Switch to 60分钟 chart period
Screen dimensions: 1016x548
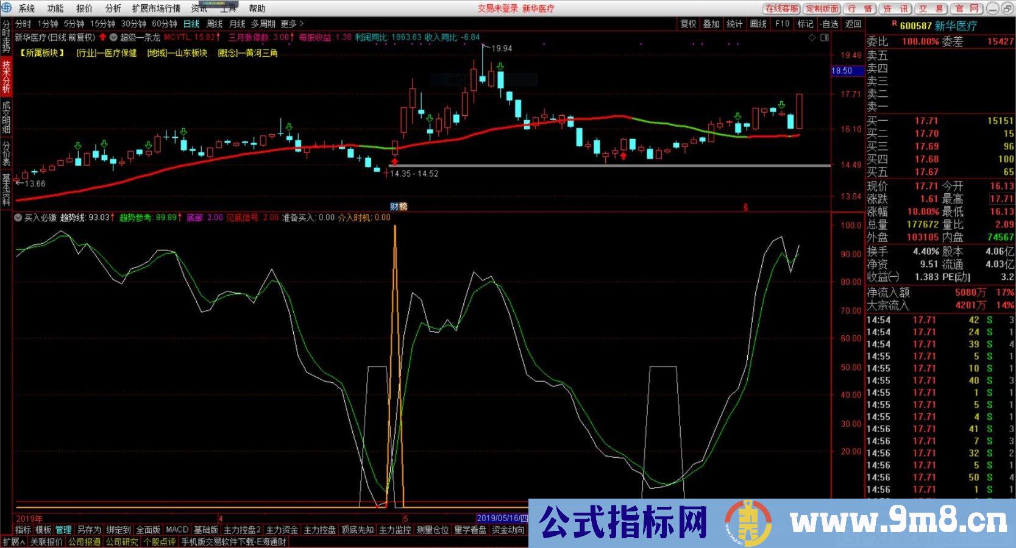tap(165, 24)
